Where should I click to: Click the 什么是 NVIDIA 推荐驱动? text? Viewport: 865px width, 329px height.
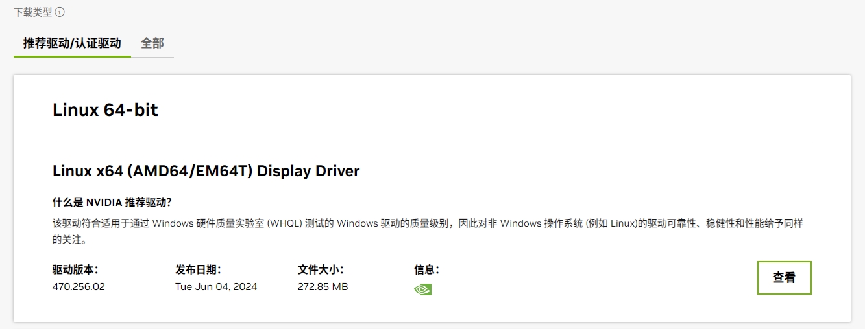point(112,201)
